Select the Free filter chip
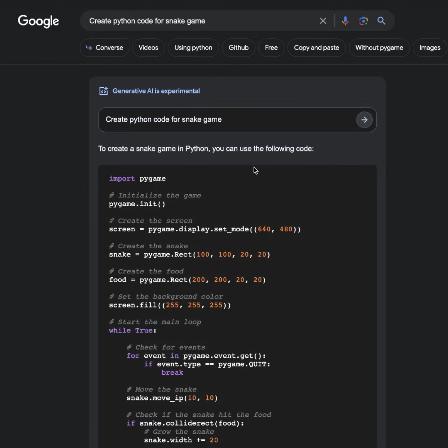This screenshot has height=448, width=448. (x=271, y=48)
